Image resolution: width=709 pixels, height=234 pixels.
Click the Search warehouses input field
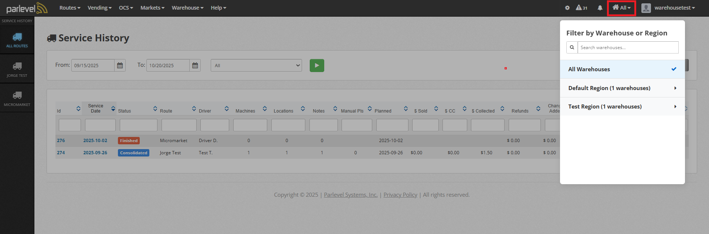tap(628, 48)
